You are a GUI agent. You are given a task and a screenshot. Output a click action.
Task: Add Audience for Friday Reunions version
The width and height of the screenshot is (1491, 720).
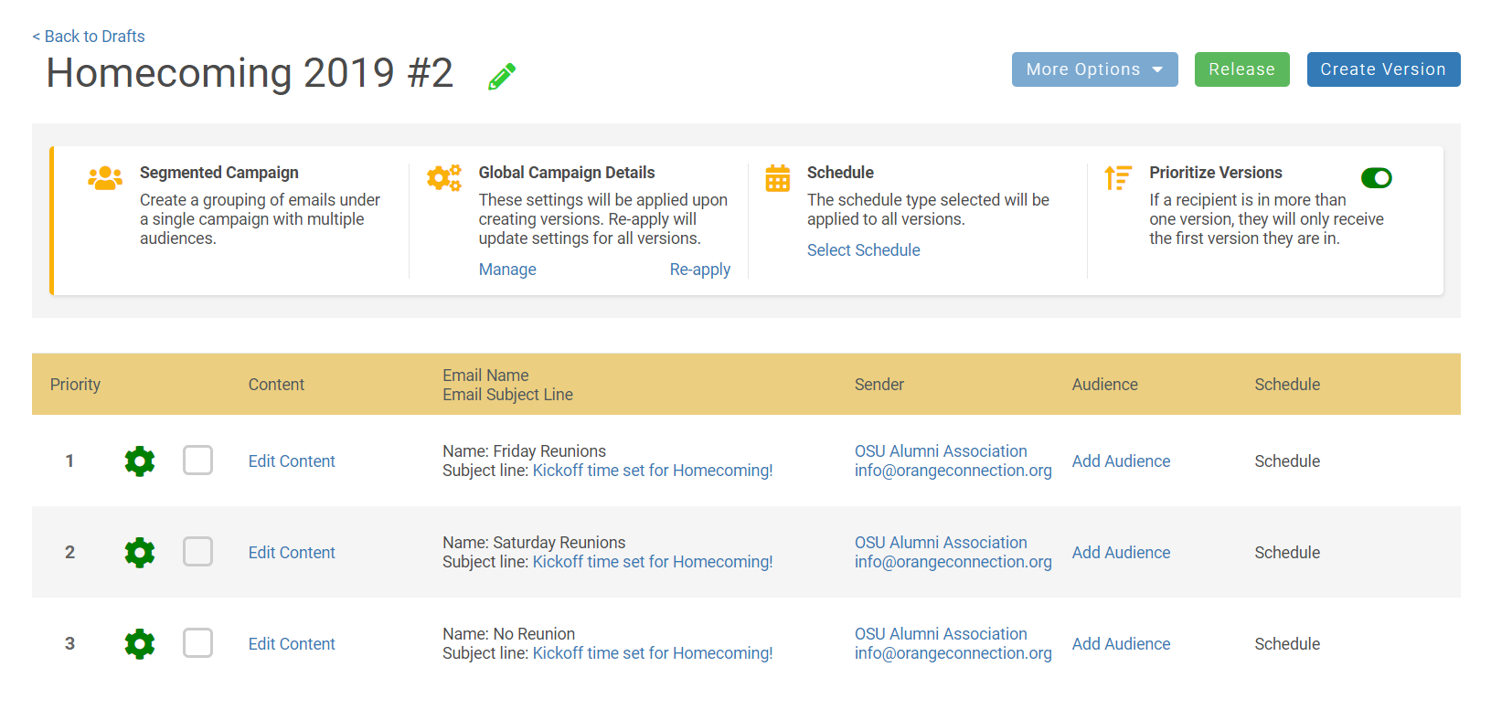tap(1121, 461)
